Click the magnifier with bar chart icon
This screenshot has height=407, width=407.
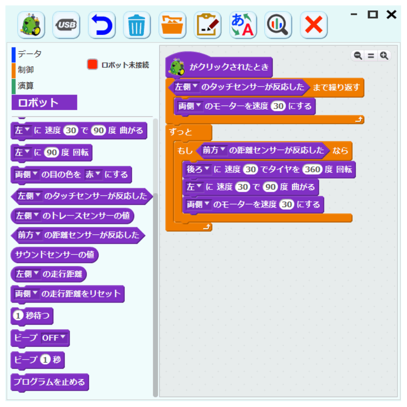click(278, 25)
